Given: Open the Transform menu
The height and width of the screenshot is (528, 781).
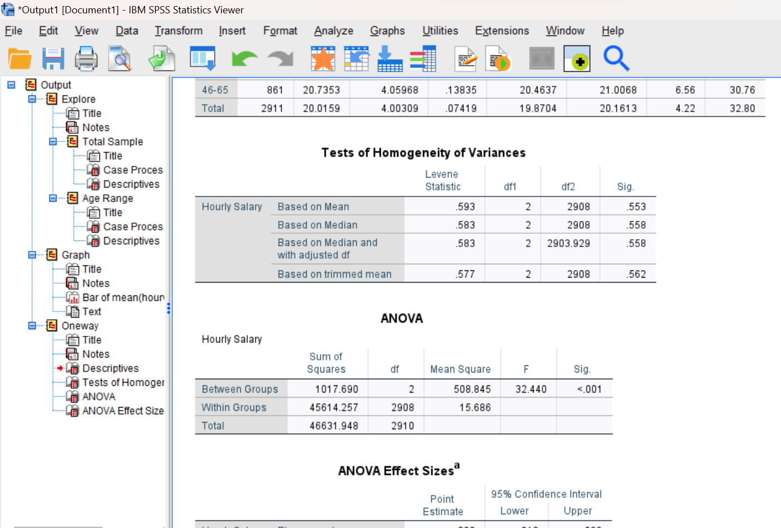Looking at the screenshot, I should [x=178, y=31].
